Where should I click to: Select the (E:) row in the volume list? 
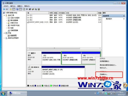(64, 20)
